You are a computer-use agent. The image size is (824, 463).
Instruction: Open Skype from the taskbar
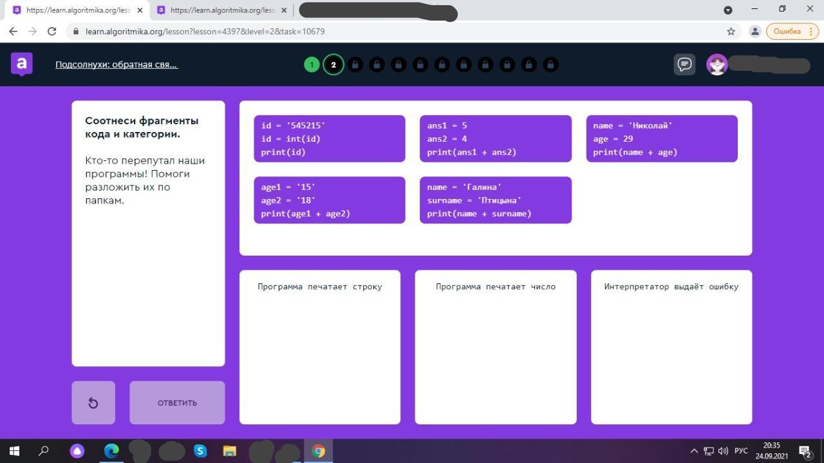click(x=200, y=451)
